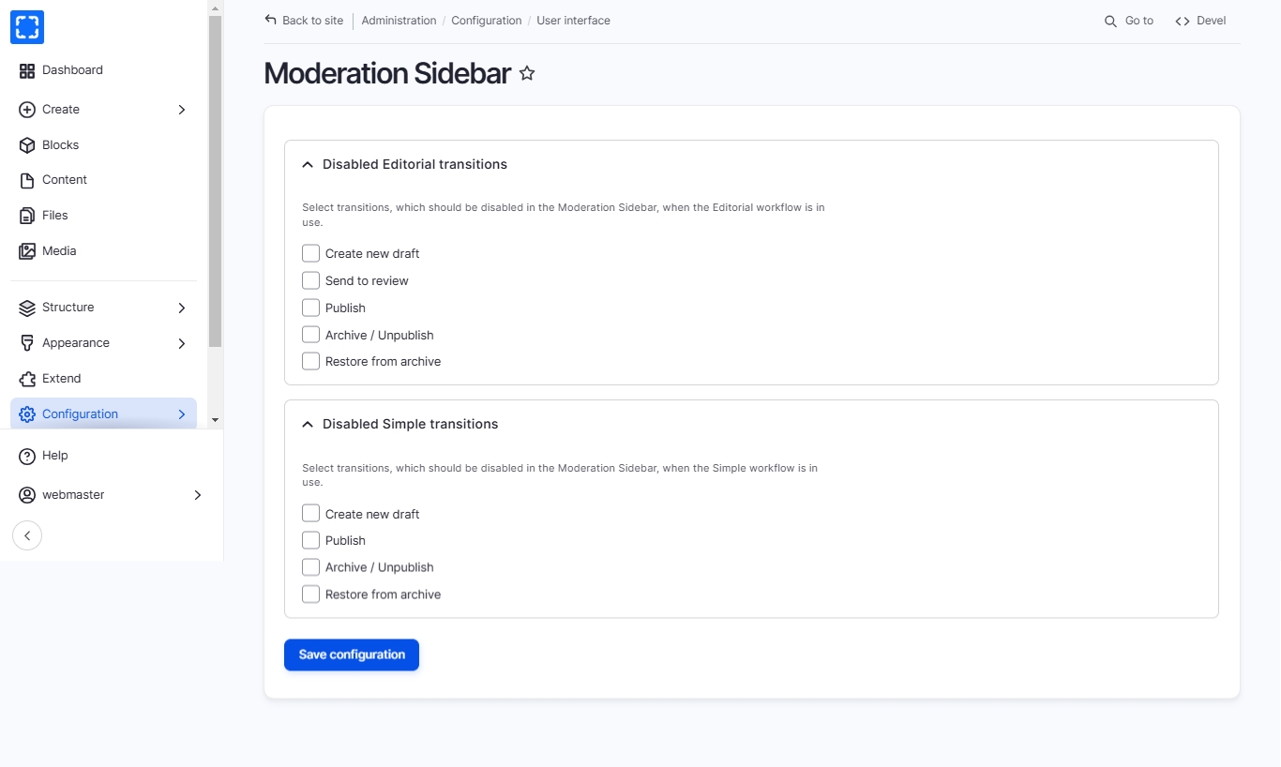This screenshot has width=1281, height=767.
Task: Open the Files icon in sidebar
Action: [x=27, y=216]
